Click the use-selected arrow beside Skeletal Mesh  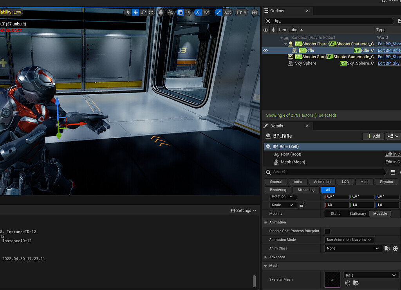pyautogui.click(x=347, y=283)
